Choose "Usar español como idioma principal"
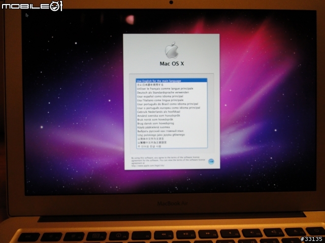Image resolution: width=325 pixels, height=243 pixels. pos(172,96)
